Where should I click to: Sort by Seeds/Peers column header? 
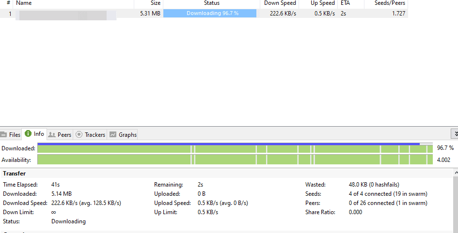pyautogui.click(x=386, y=3)
